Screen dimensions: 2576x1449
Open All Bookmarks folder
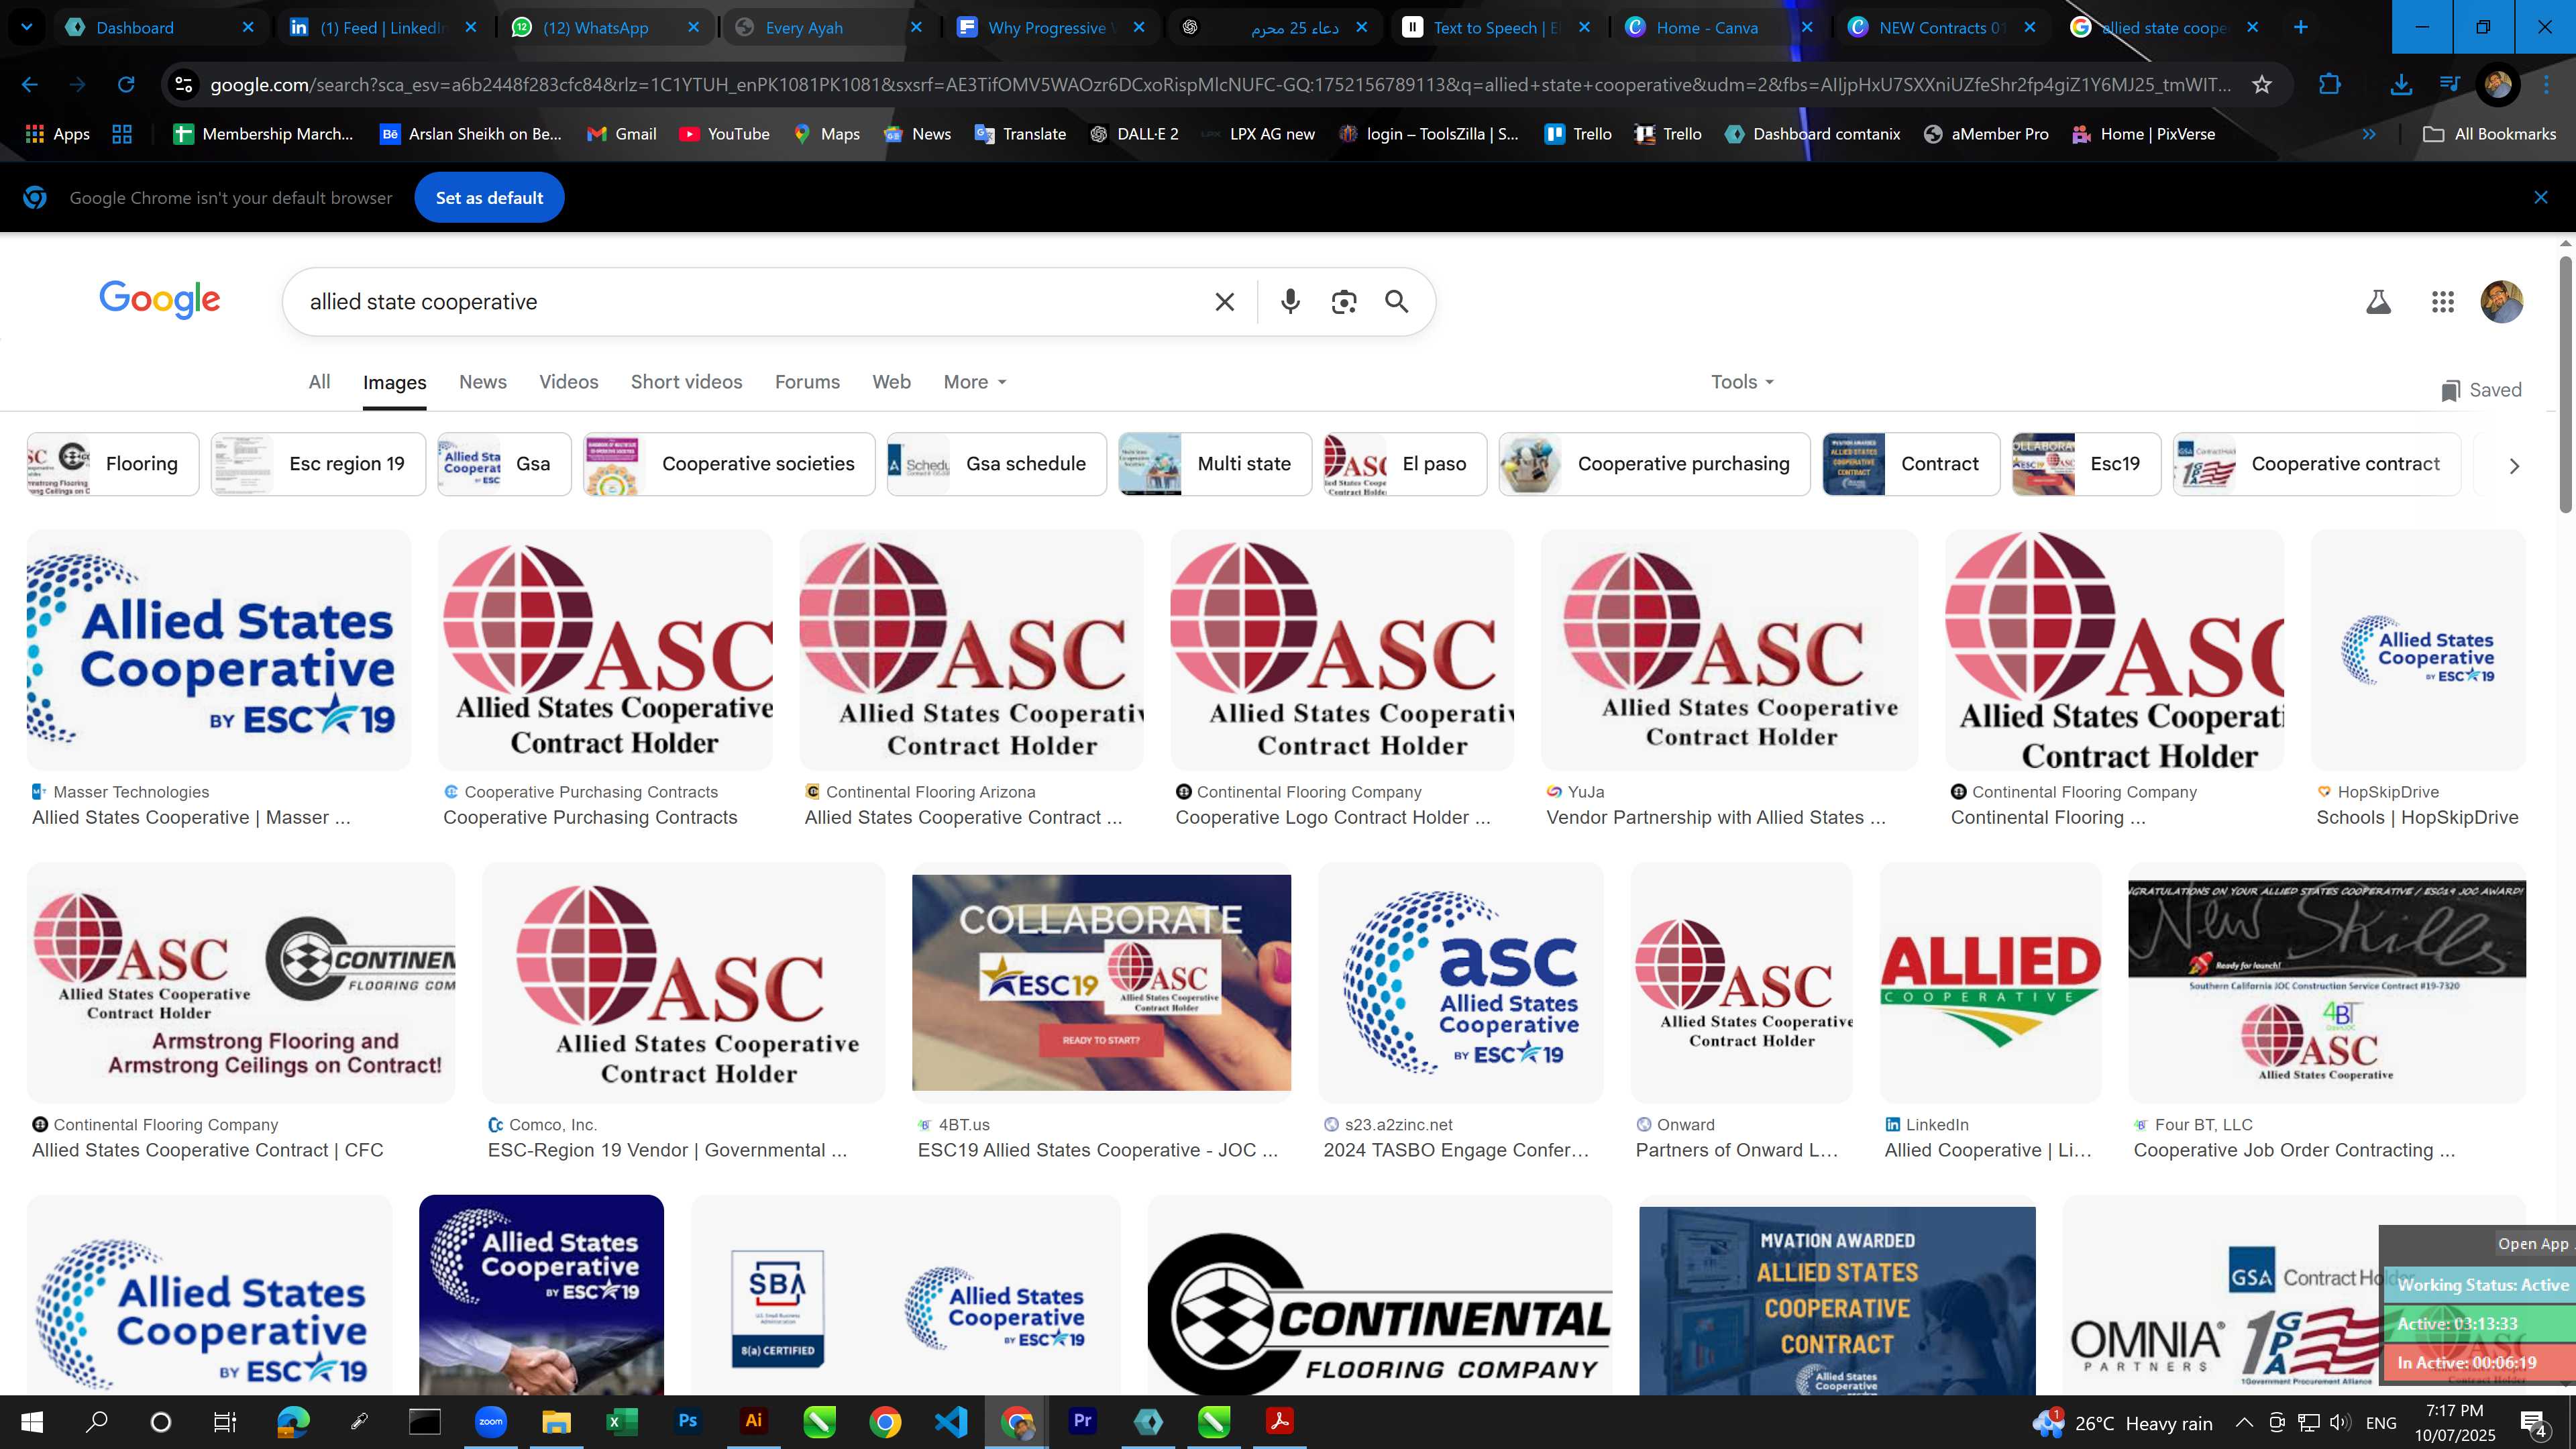(2489, 134)
